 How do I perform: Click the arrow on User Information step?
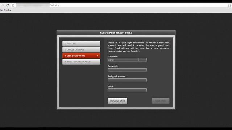coord(98,56)
